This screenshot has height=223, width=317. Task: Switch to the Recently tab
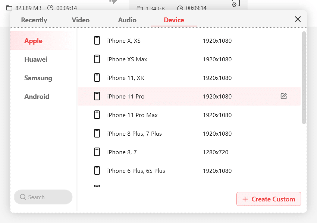[34, 20]
